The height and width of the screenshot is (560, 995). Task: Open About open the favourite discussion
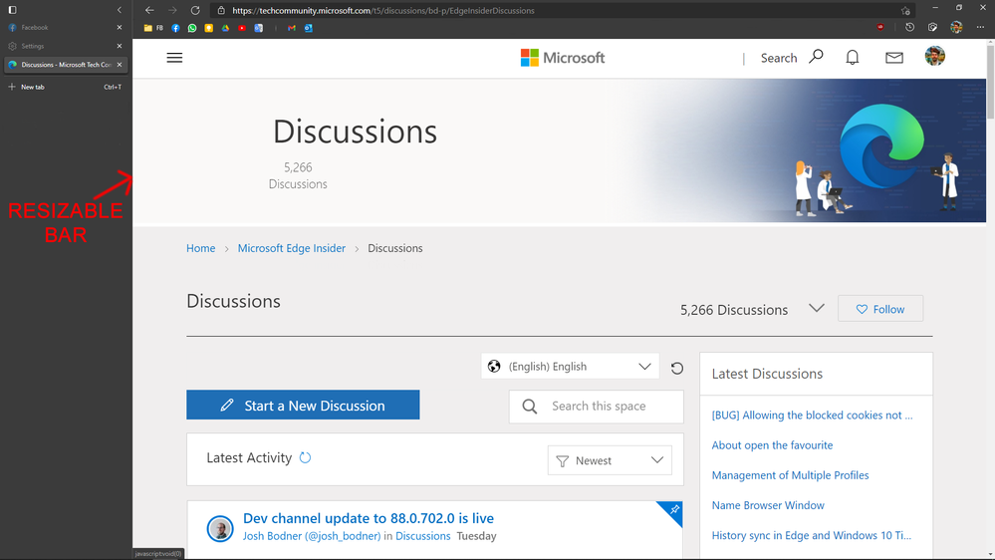coord(772,445)
